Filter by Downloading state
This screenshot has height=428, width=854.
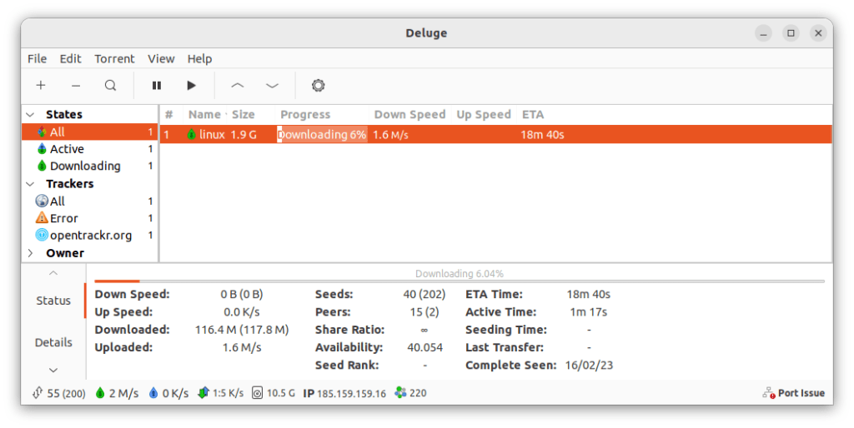pos(90,166)
